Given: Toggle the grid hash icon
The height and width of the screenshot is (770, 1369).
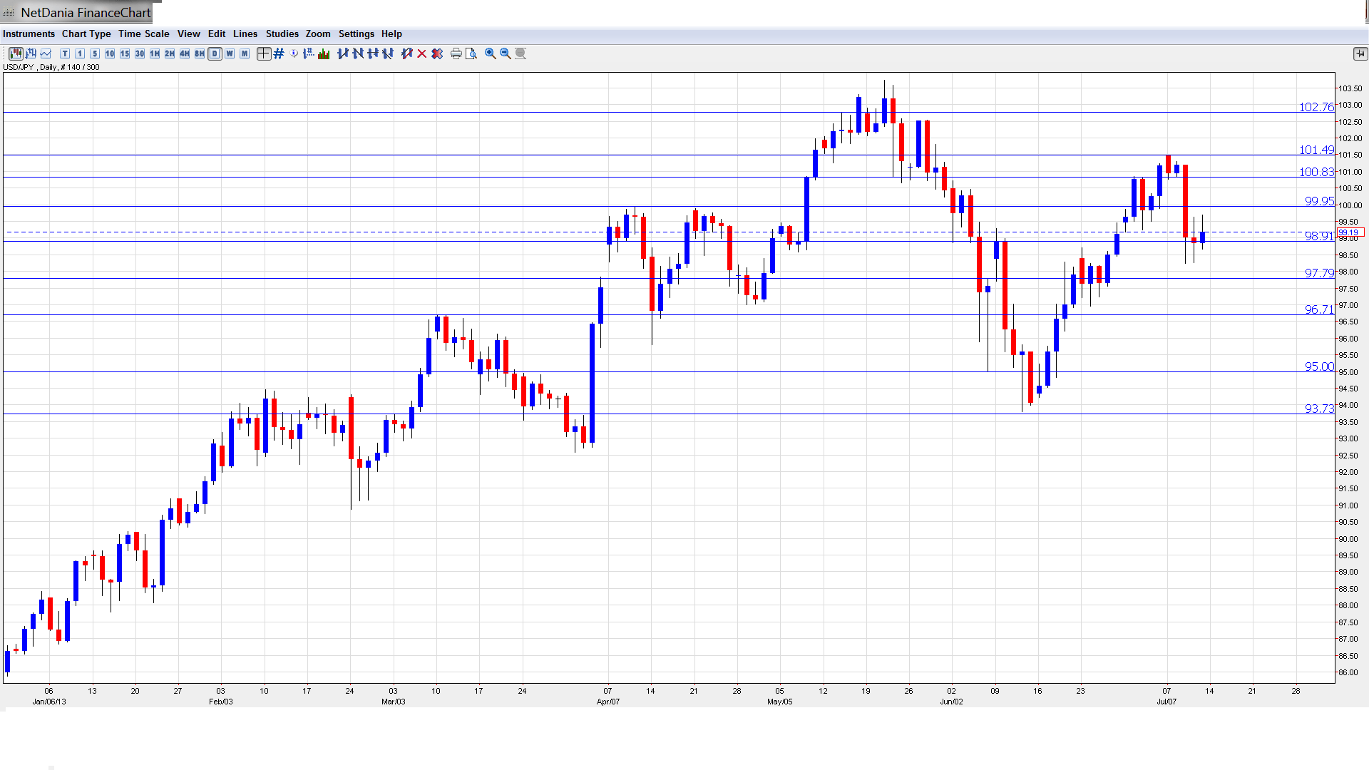Looking at the screenshot, I should pyautogui.click(x=279, y=53).
